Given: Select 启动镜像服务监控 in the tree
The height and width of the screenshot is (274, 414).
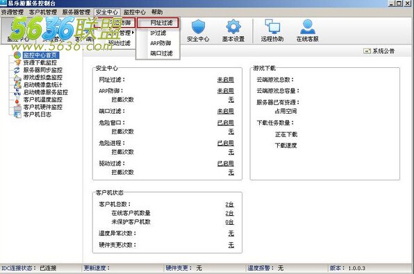Looking at the screenshot, I should pyautogui.click(x=46, y=92).
